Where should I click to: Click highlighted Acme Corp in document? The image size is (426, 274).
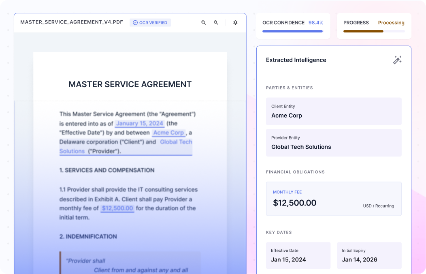coord(169,133)
